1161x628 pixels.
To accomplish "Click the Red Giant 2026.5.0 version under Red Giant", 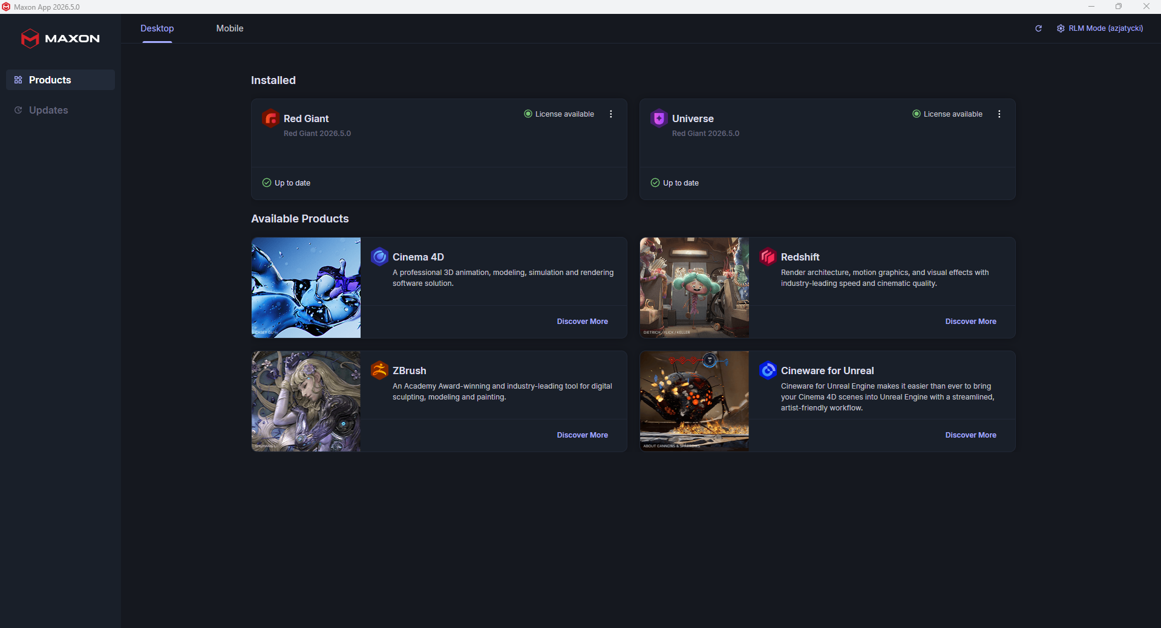I will tap(317, 134).
